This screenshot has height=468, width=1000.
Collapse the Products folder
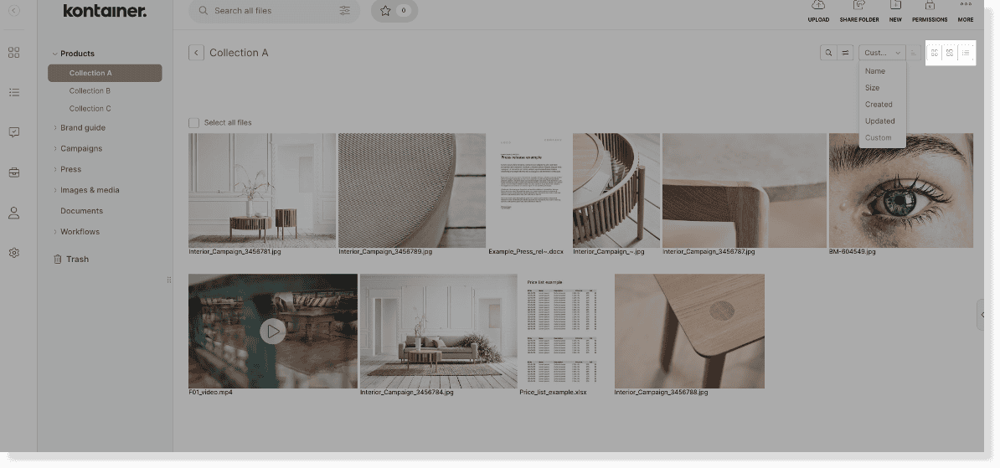54,54
